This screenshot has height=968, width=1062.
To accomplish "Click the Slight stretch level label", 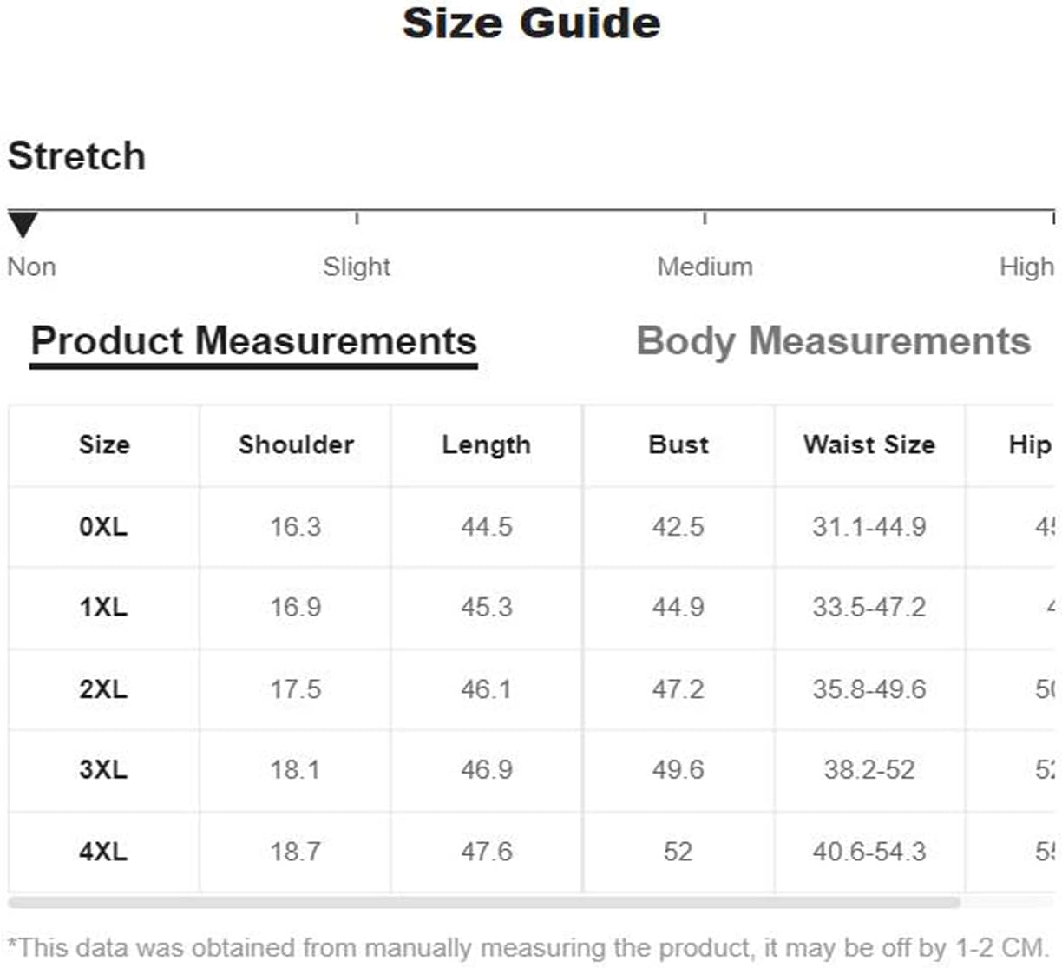I will [357, 267].
